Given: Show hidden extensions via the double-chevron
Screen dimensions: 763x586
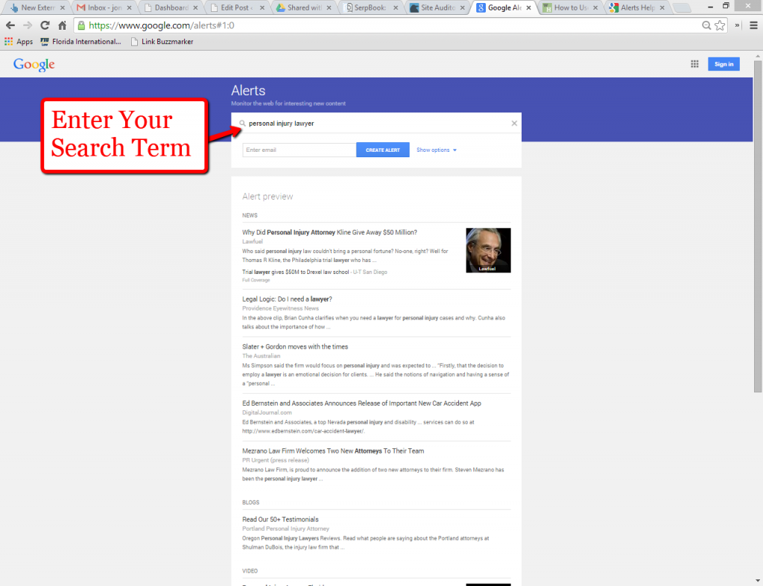Looking at the screenshot, I should point(737,25).
